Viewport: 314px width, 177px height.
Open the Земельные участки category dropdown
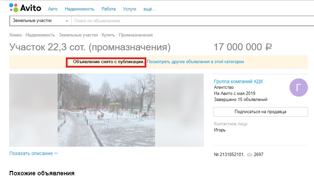tap(40, 21)
